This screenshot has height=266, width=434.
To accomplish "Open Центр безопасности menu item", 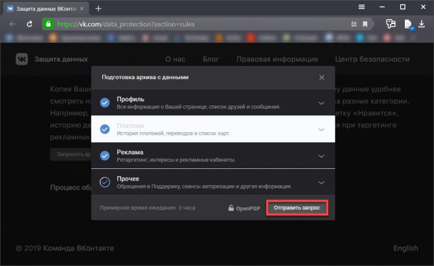I will click(372, 59).
